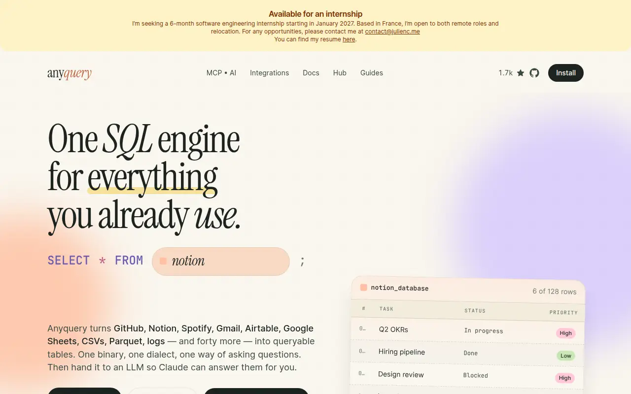Click the underlined word "everything"
The height and width of the screenshot is (394, 631).
pos(152,177)
